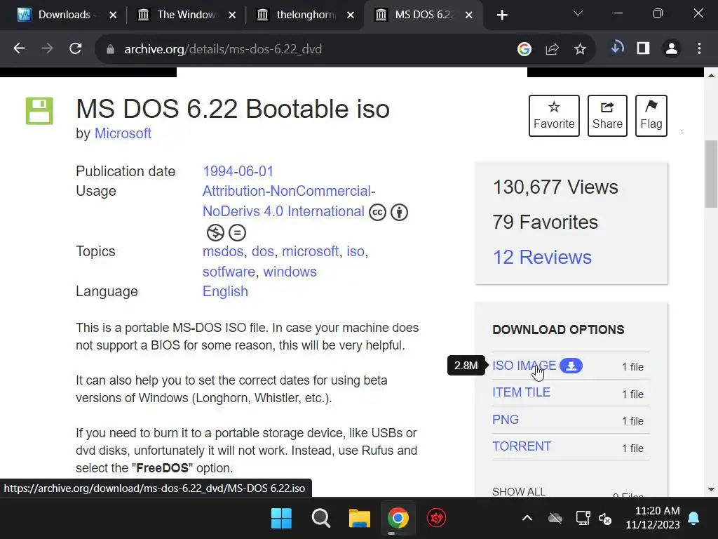Click the page vertical scrollbar thumb
The image size is (718, 539).
pyautogui.click(x=711, y=174)
